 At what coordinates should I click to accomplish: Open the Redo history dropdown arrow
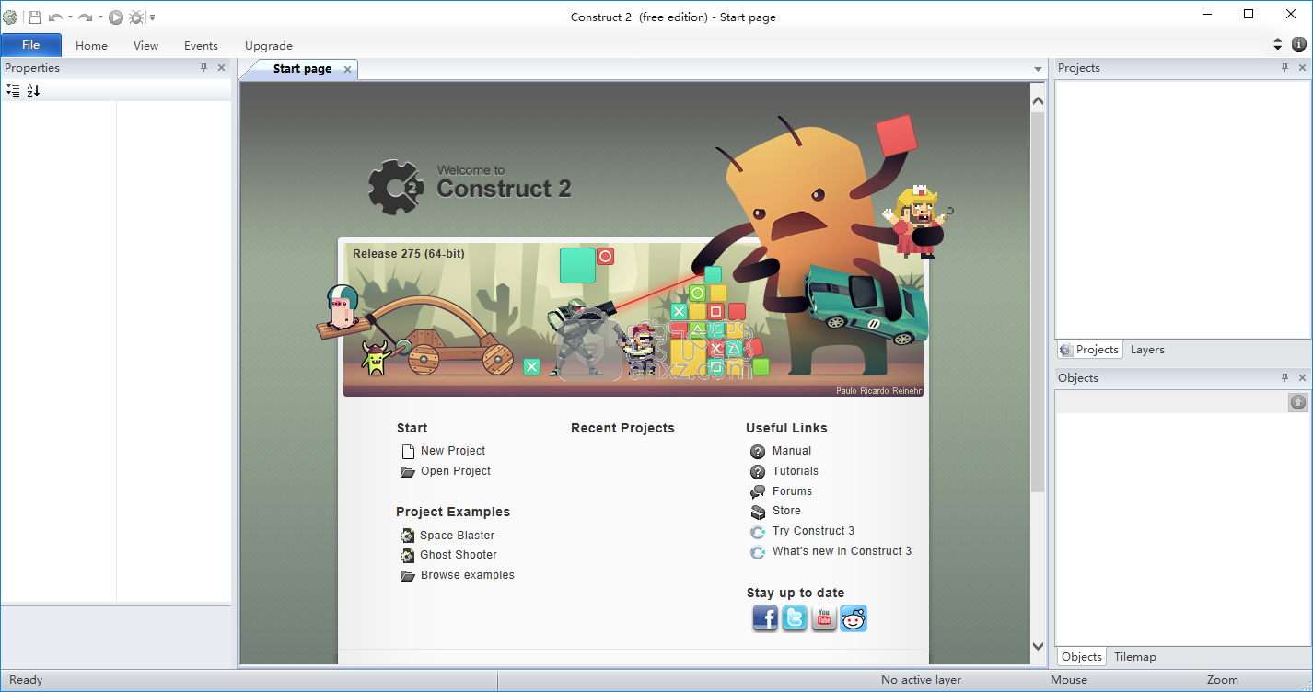coord(99,17)
